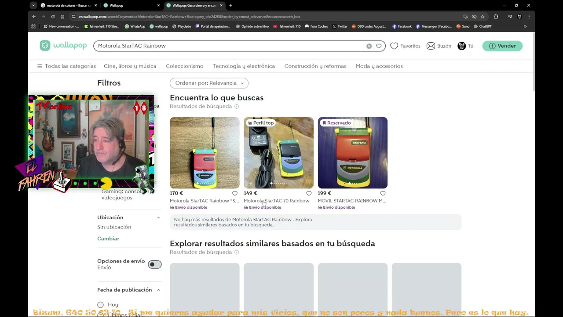Click Cambiar location link
The height and width of the screenshot is (317, 563).
coord(108,239)
